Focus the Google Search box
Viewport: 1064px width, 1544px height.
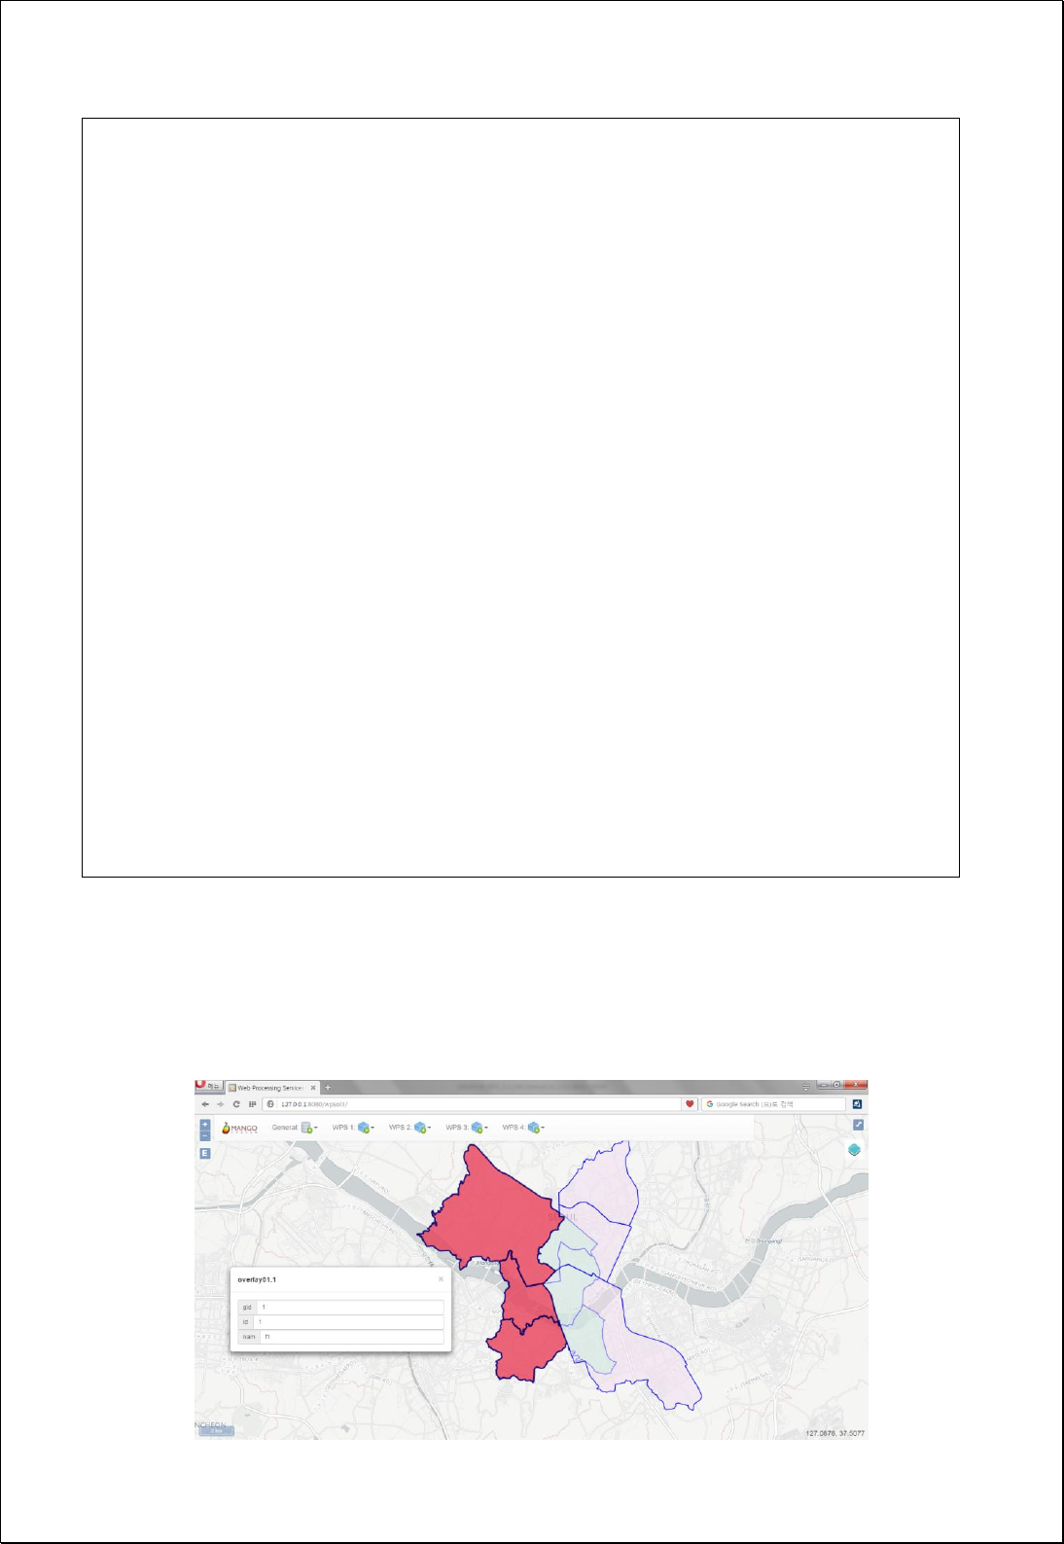tap(773, 1104)
